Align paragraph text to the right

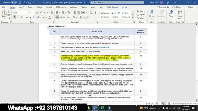(64, 17)
